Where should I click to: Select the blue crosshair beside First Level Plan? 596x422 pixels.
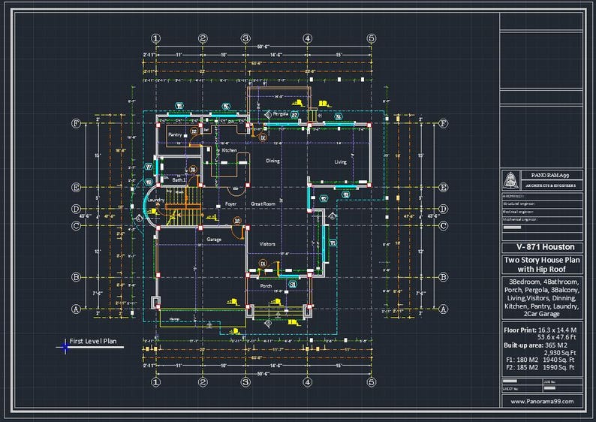point(65,347)
